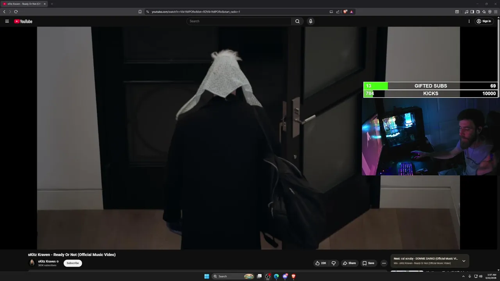Close the sKitz Kraven browser tab
The image size is (500, 281).
tap(45, 4)
